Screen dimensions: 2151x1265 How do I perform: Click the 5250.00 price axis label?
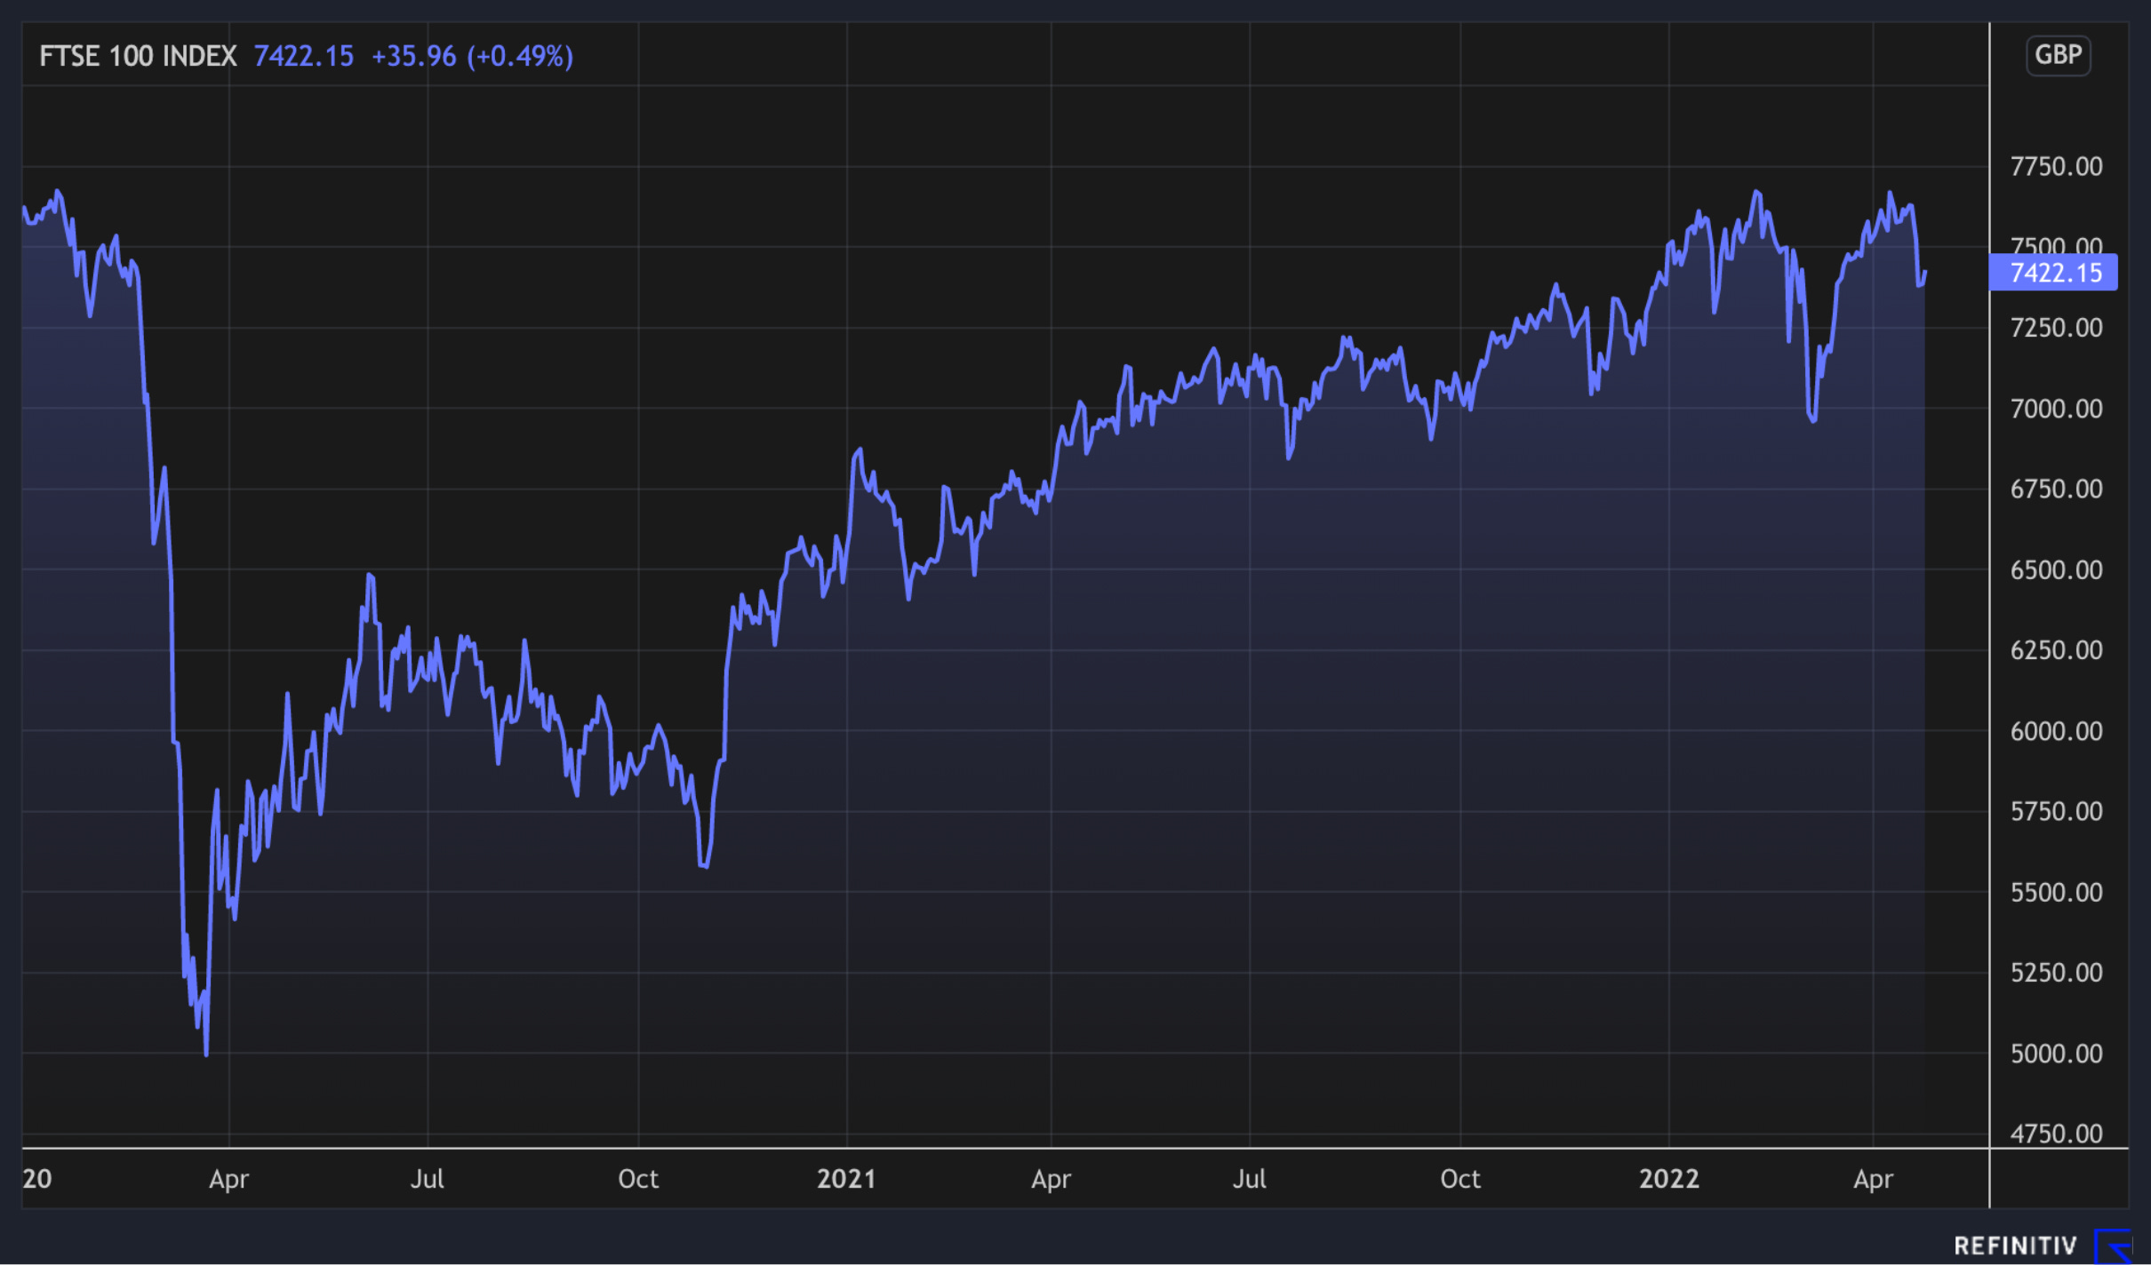(2056, 973)
